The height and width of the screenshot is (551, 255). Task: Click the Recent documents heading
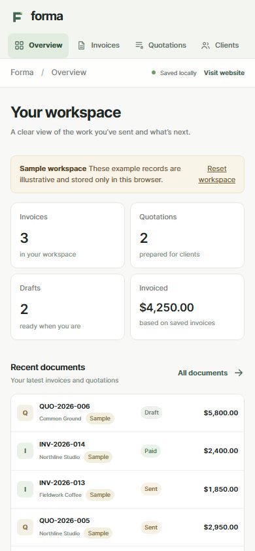pyautogui.click(x=48, y=367)
